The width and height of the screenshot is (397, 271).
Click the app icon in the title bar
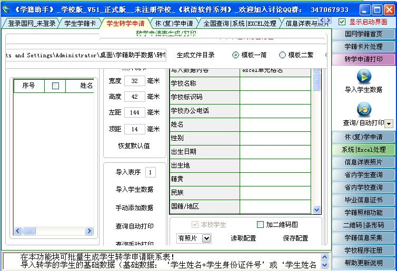(x=6, y=9)
